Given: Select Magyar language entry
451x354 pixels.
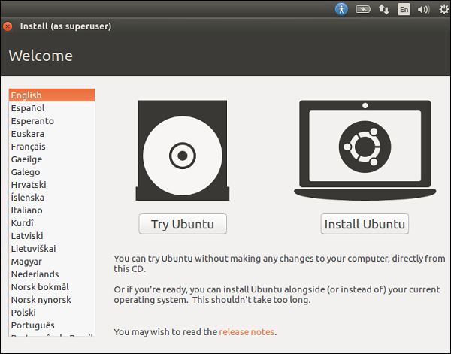Looking at the screenshot, I should coord(27,262).
